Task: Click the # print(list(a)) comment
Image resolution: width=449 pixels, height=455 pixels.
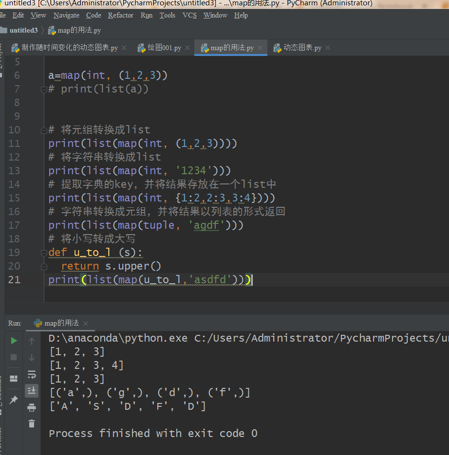Action: pos(98,89)
